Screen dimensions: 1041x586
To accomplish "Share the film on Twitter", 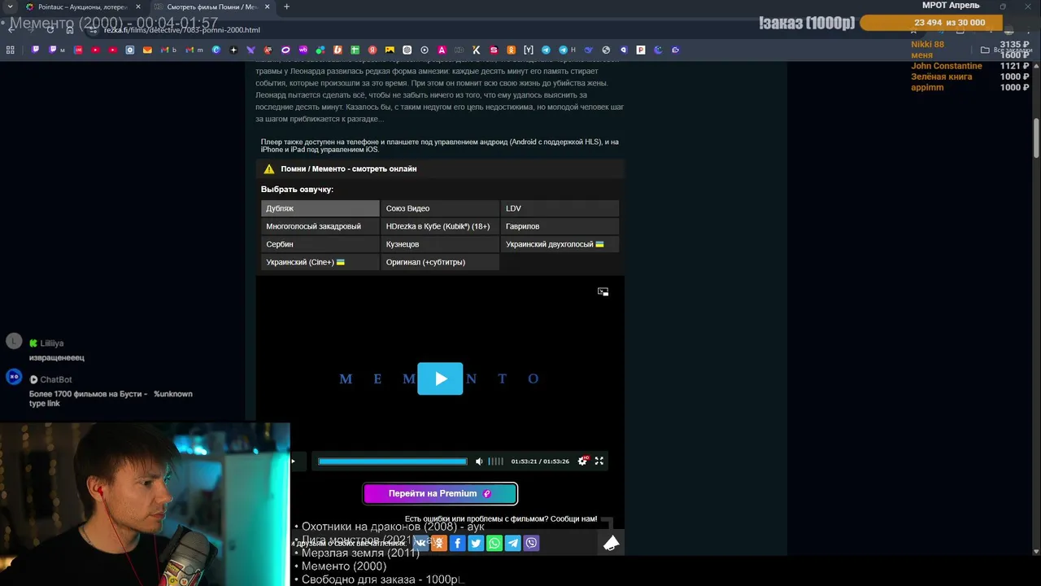I will coord(477,543).
